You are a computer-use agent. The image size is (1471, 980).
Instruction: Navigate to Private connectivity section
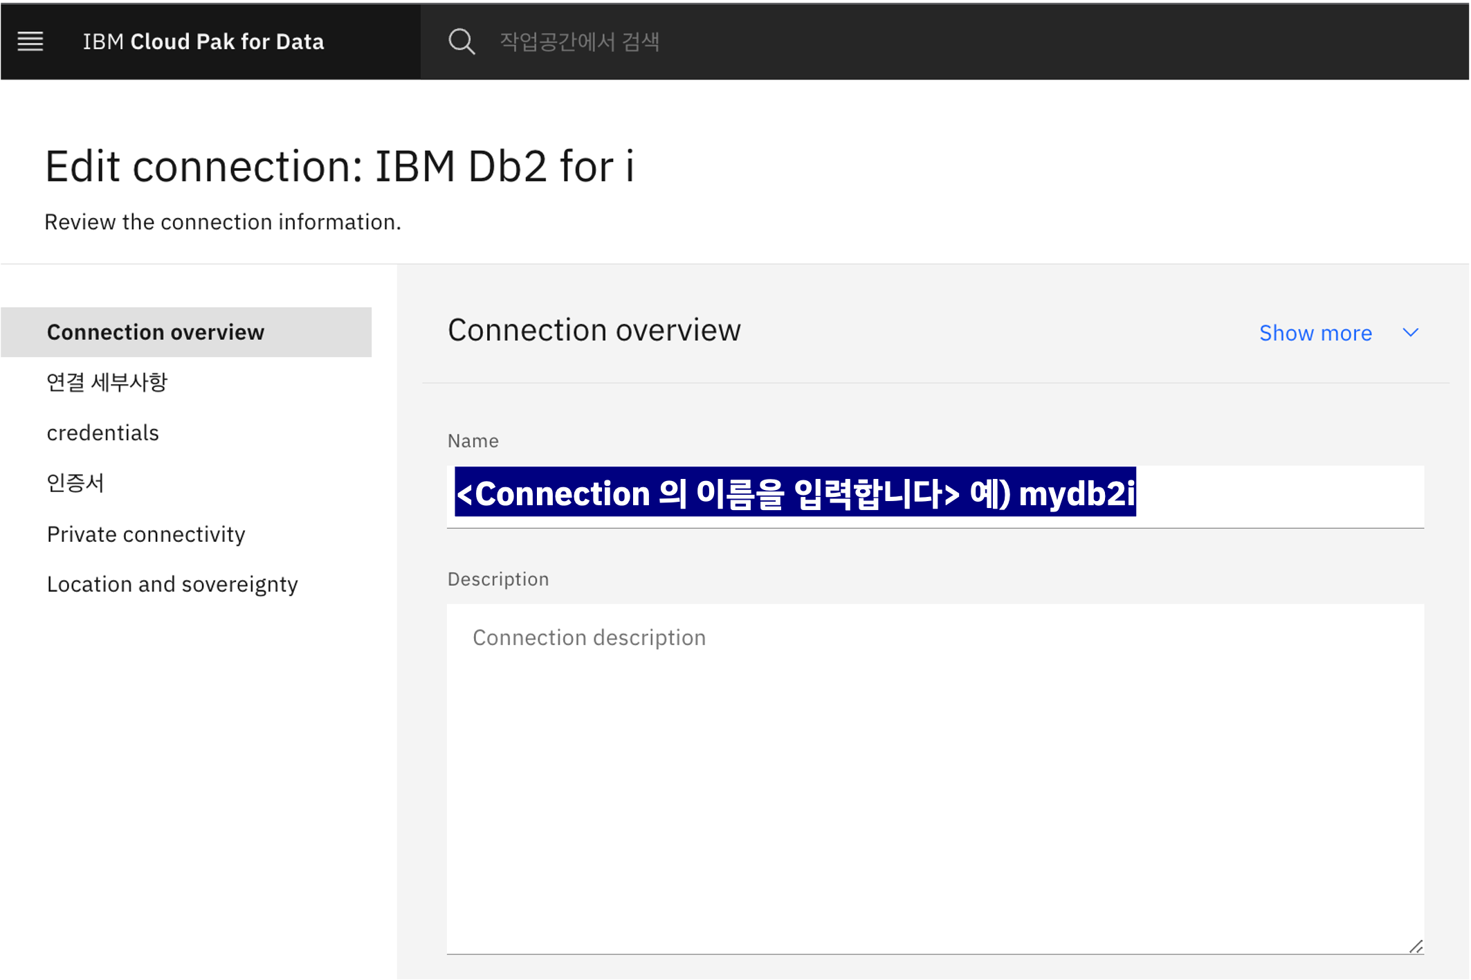(x=146, y=534)
